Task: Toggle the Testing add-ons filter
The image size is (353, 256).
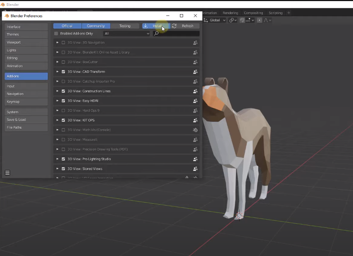Action: tap(125, 26)
